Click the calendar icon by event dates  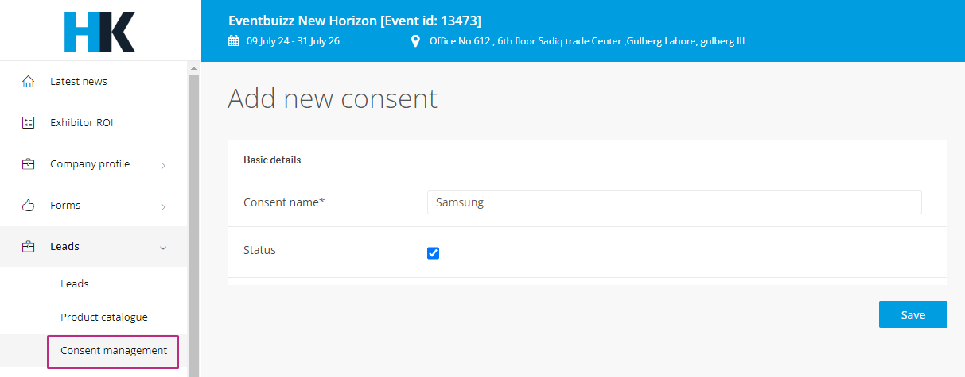[x=233, y=40]
